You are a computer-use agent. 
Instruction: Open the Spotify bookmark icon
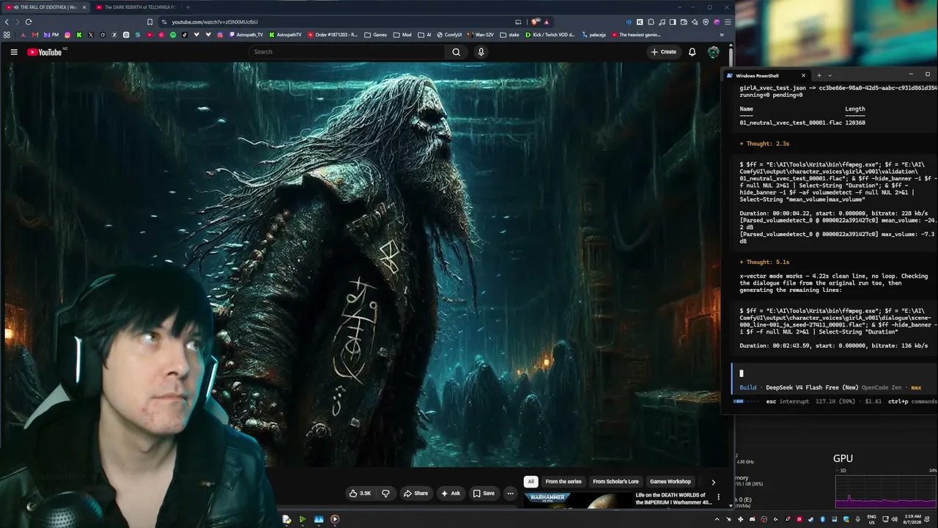pyautogui.click(x=173, y=34)
